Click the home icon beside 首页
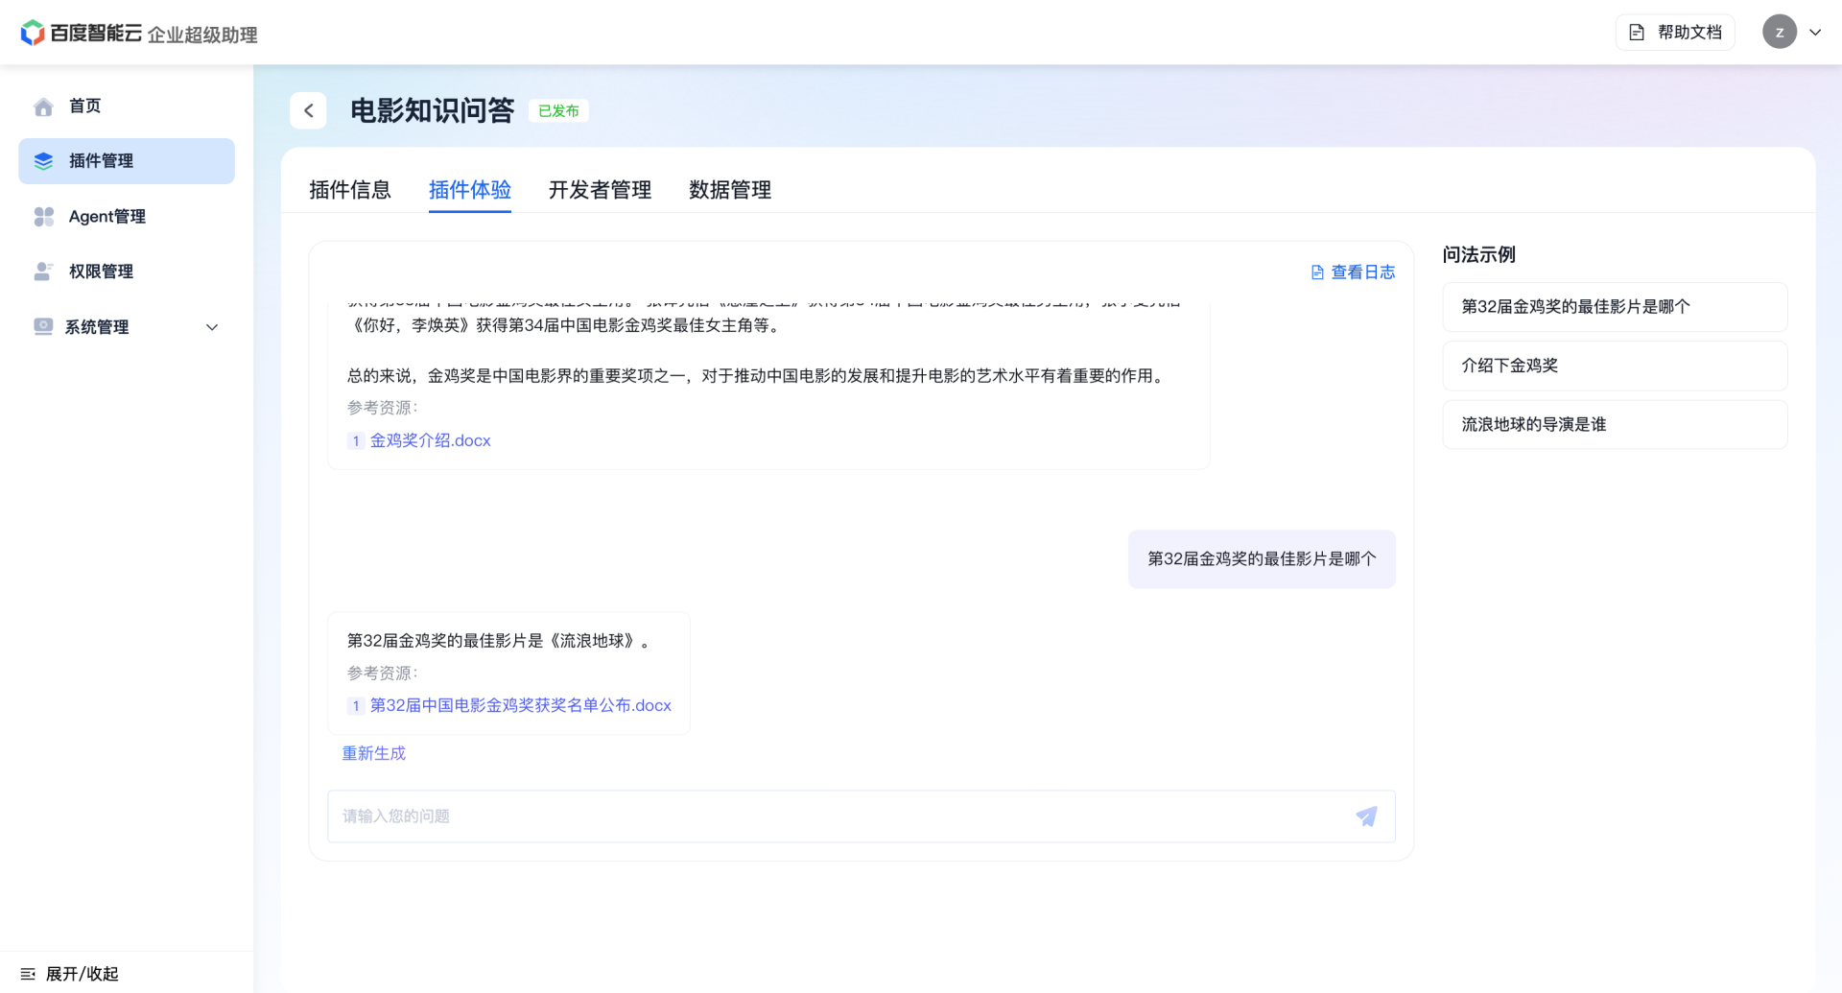 click(43, 106)
